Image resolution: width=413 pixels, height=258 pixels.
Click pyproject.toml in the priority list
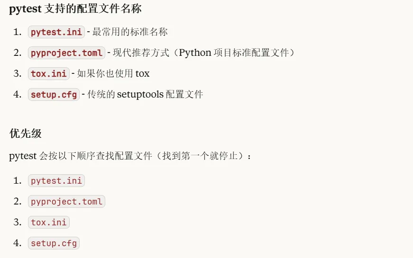[x=67, y=202]
